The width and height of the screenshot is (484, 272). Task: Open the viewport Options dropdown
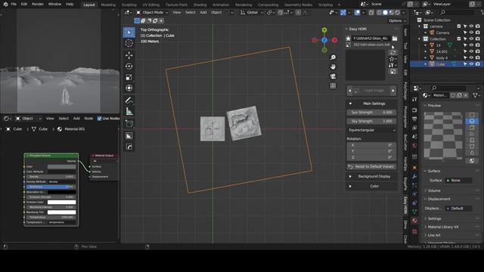[x=397, y=20]
